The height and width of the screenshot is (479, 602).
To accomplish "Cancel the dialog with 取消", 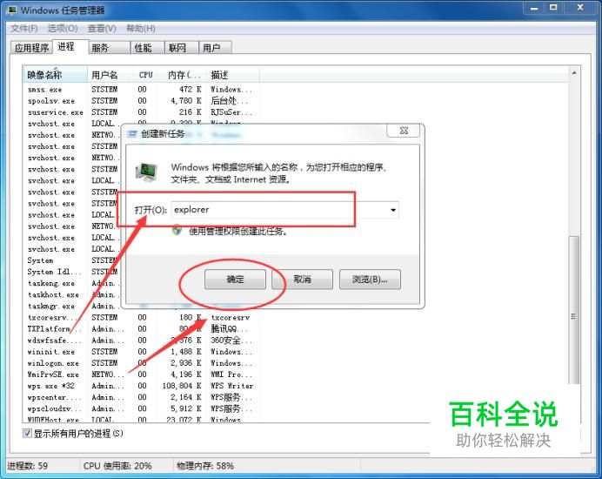I will pos(302,279).
